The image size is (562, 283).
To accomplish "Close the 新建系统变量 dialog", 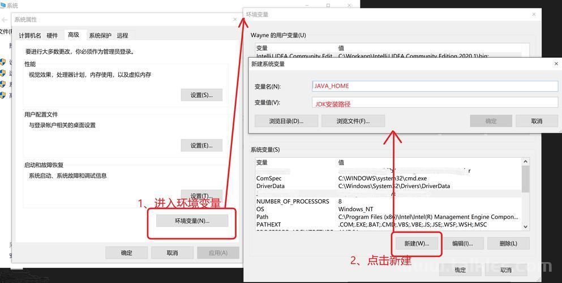I will (x=556, y=64).
